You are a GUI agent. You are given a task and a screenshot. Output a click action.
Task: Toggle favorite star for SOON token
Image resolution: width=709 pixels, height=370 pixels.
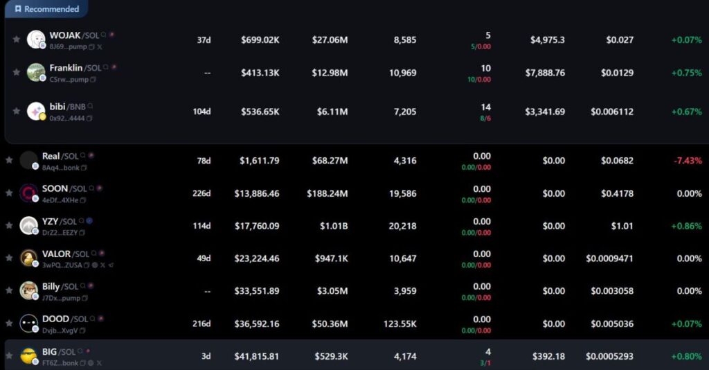[9, 193]
